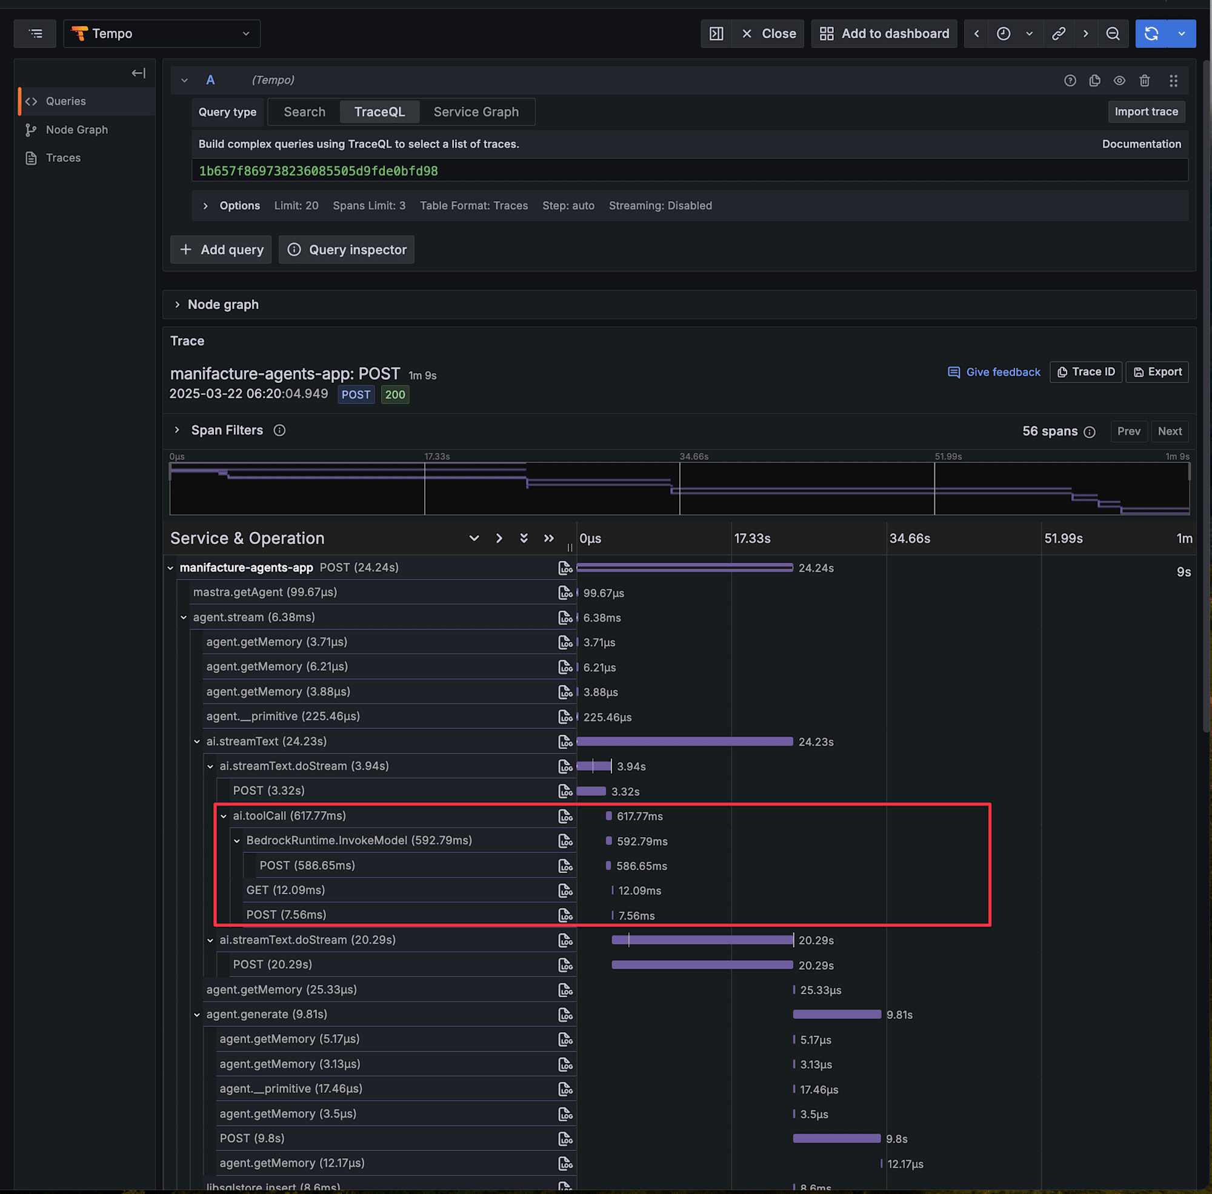Toggle query A visibility eye icon

pyautogui.click(x=1120, y=81)
